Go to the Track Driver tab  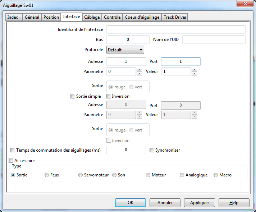click(x=174, y=17)
